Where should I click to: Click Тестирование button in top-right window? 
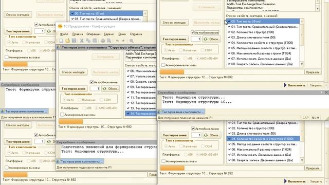175,39
